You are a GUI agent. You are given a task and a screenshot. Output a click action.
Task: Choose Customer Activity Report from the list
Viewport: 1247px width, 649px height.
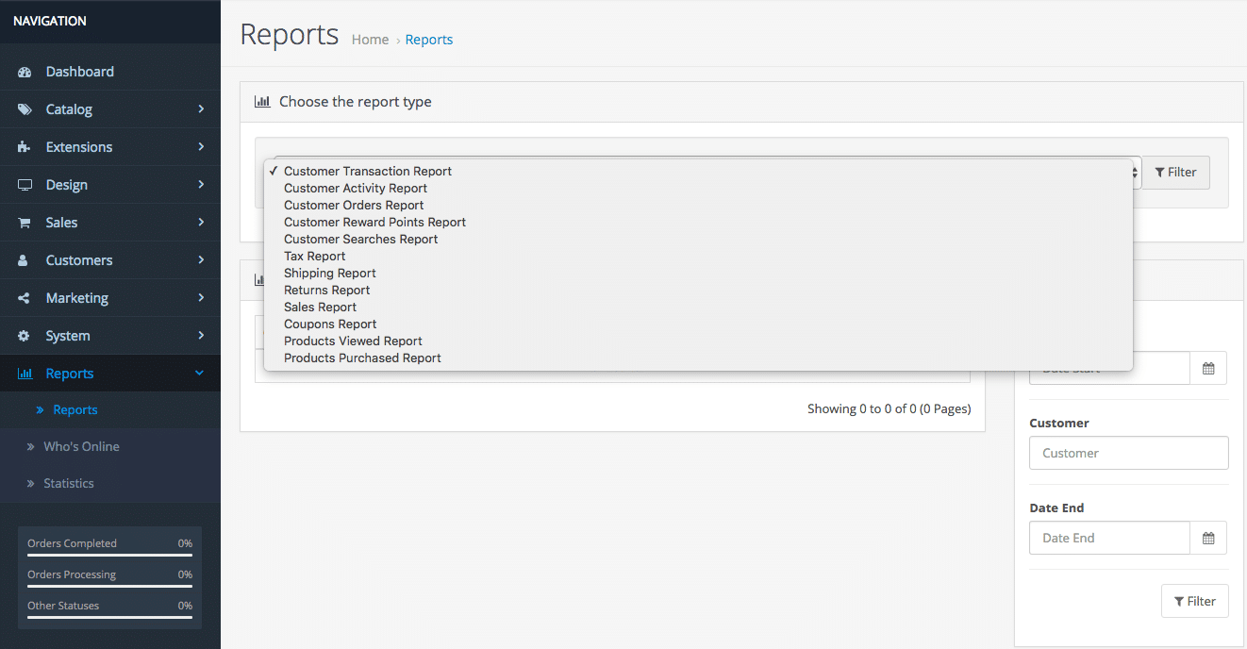pyautogui.click(x=698, y=189)
